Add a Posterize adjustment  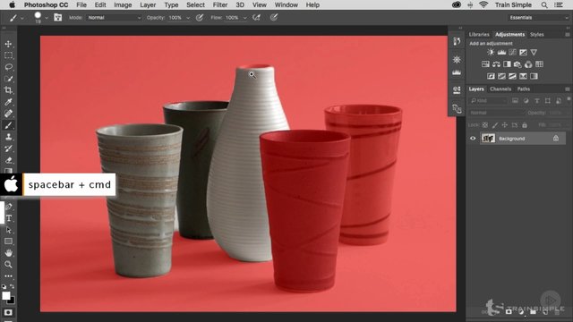[x=501, y=76]
